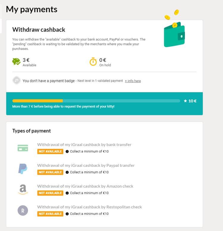The width and height of the screenshot is (223, 231).
Task: Click the PayPal logo icon
Action: [x=23, y=169]
